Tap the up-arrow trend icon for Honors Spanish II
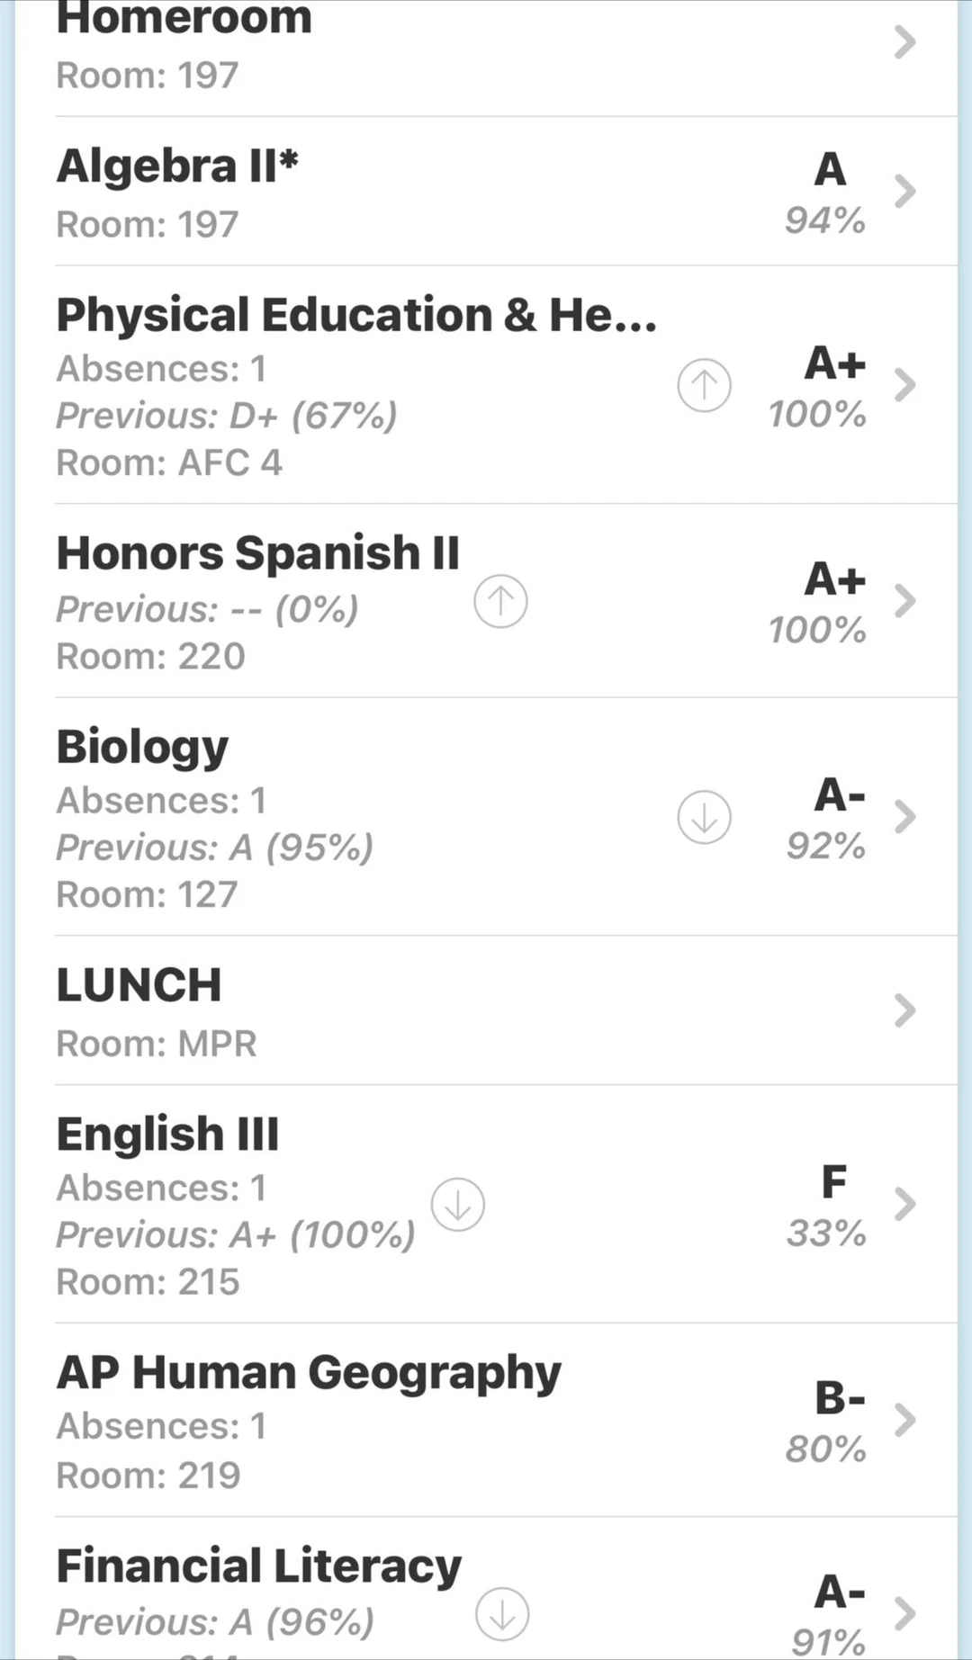 500,601
